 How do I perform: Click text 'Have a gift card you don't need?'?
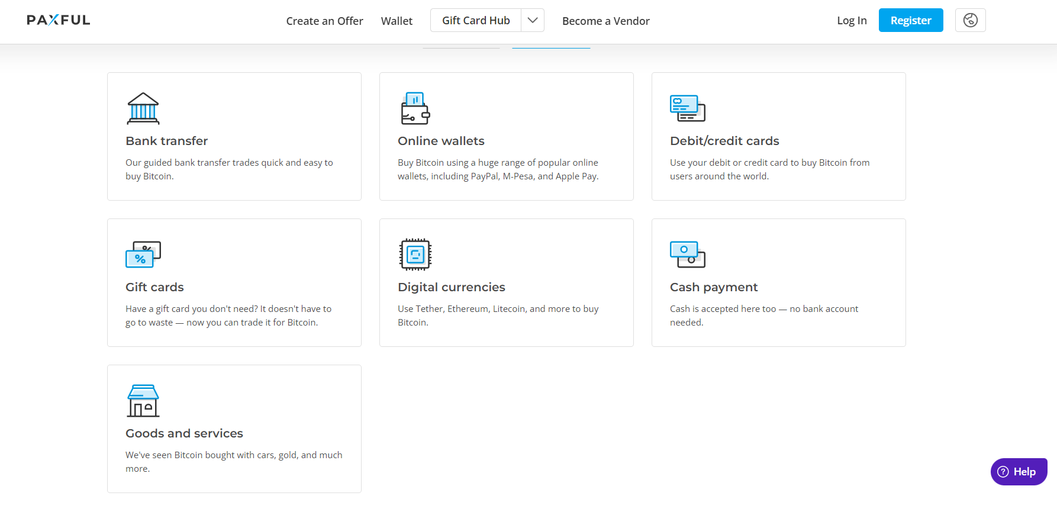click(192, 309)
